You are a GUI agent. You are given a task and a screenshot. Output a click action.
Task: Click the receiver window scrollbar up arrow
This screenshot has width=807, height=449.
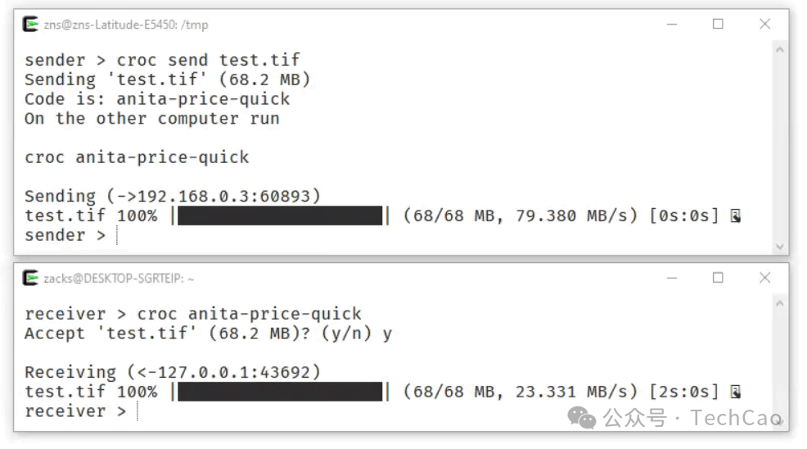[780, 304]
